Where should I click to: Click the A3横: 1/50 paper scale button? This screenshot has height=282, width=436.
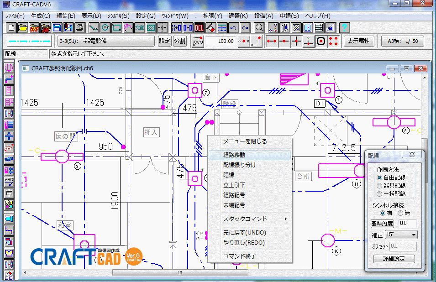pos(403,41)
